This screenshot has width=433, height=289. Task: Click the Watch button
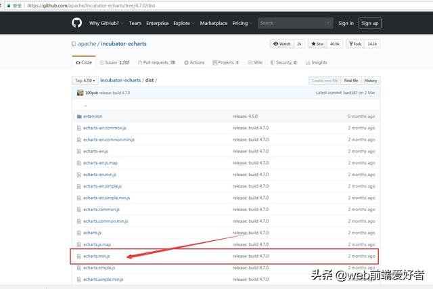(282, 44)
